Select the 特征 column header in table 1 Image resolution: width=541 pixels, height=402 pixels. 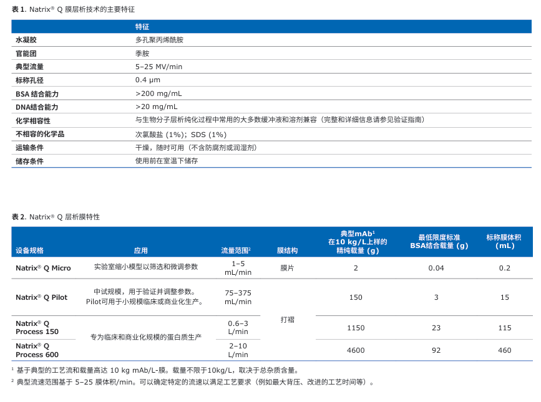tap(142, 27)
